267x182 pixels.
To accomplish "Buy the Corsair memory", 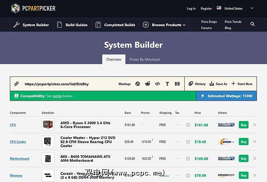I will (243, 175).
